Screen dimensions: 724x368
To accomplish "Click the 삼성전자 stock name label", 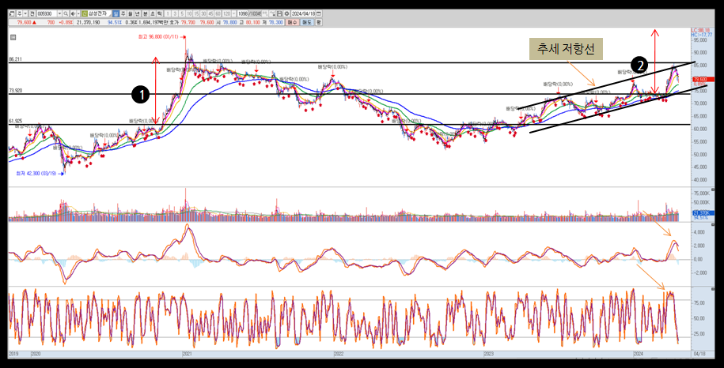I will (x=98, y=13).
